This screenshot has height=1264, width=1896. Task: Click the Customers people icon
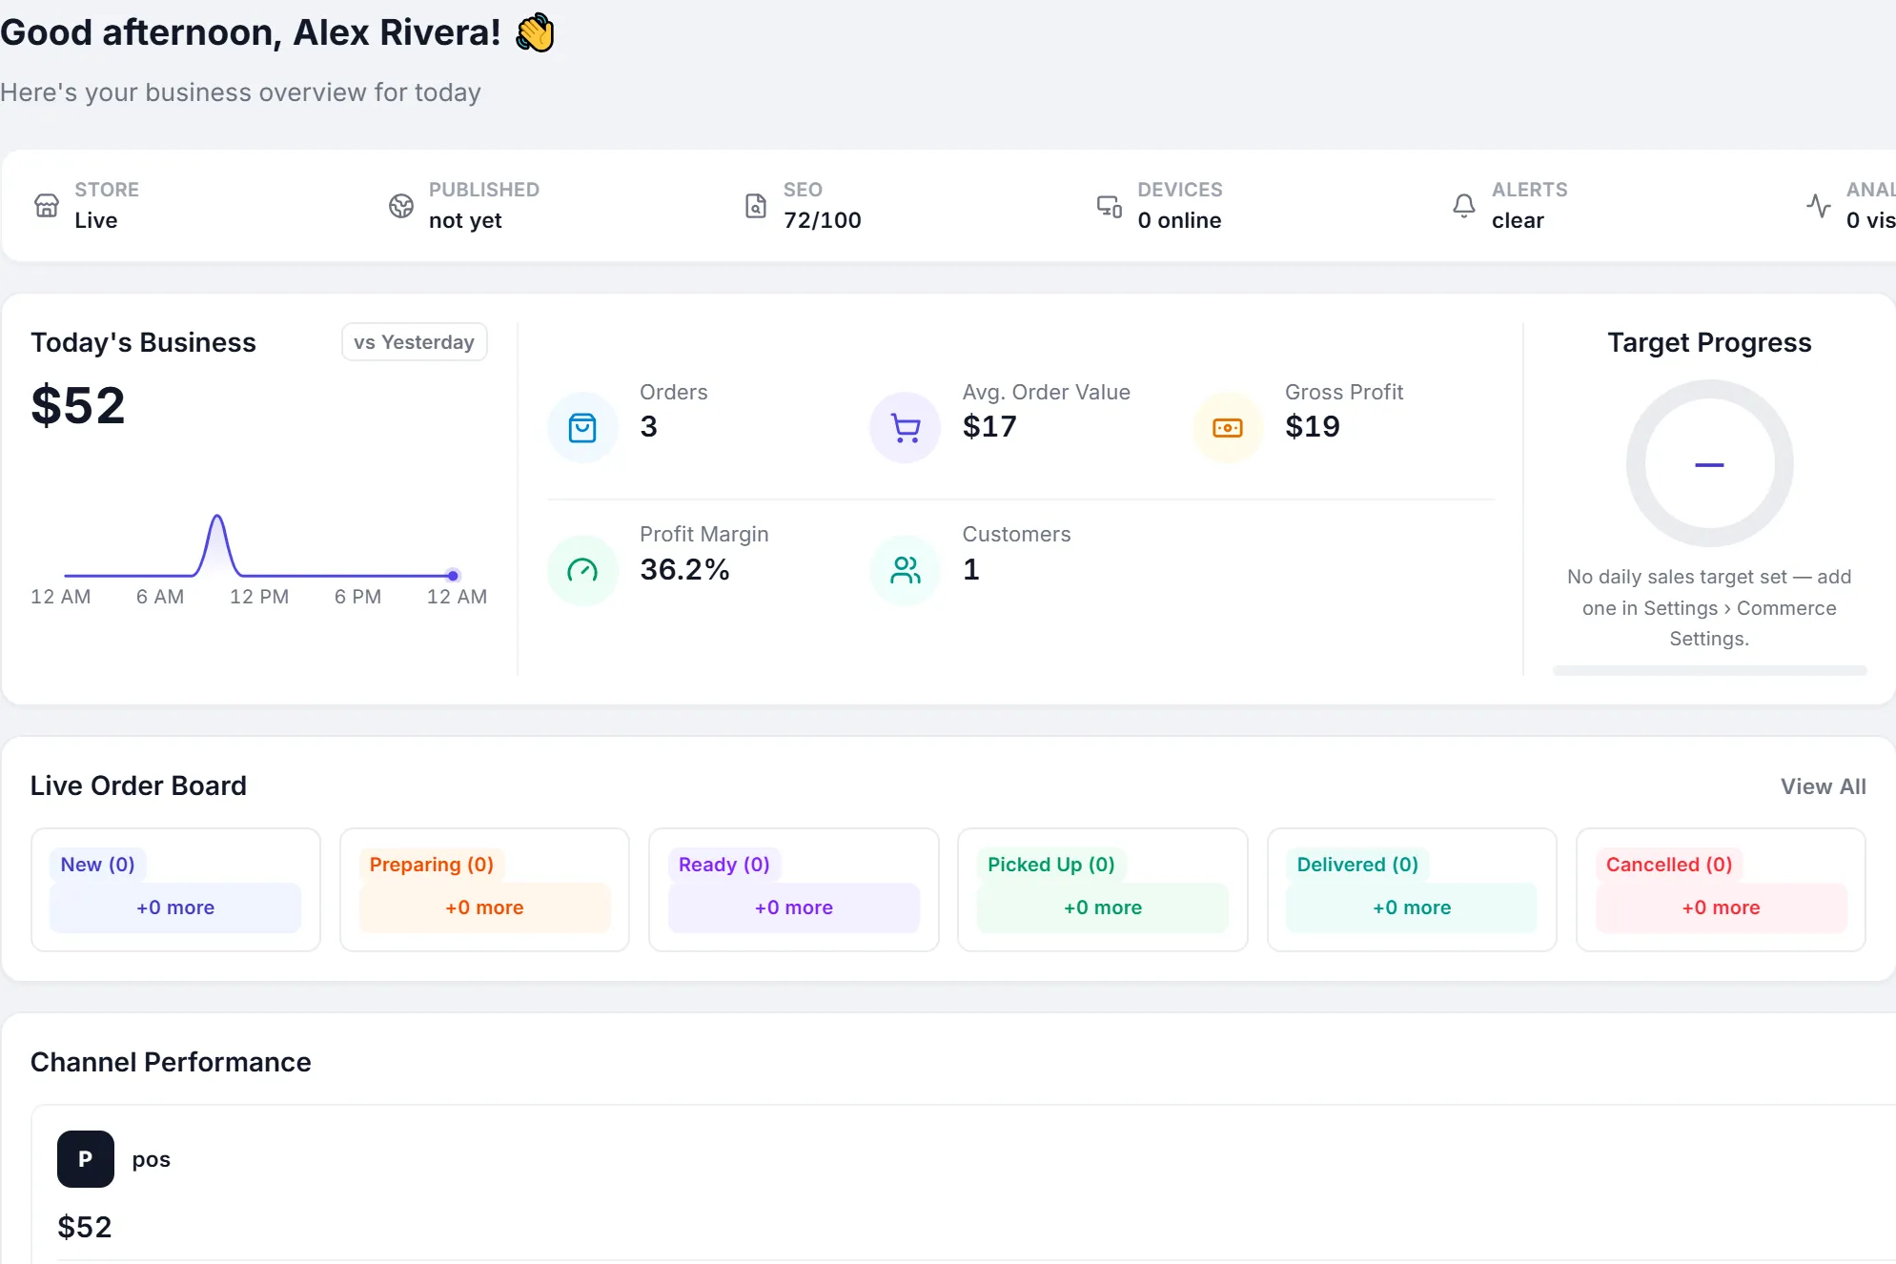click(x=906, y=570)
